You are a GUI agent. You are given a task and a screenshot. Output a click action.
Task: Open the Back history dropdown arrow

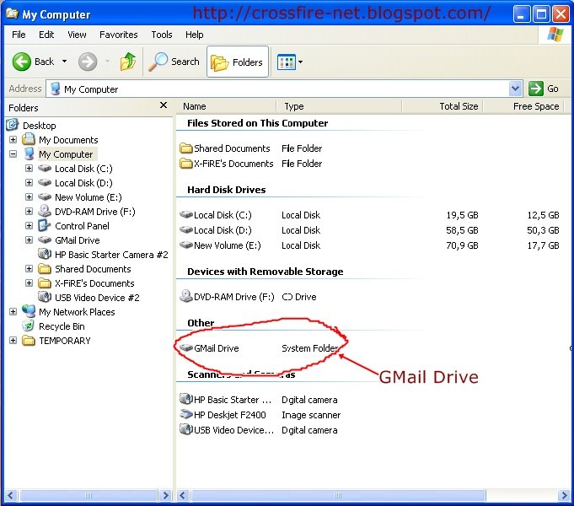[x=64, y=62]
